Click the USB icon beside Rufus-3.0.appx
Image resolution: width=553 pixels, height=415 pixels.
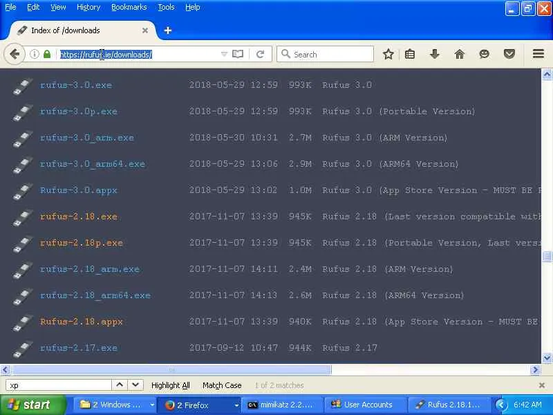point(23,192)
